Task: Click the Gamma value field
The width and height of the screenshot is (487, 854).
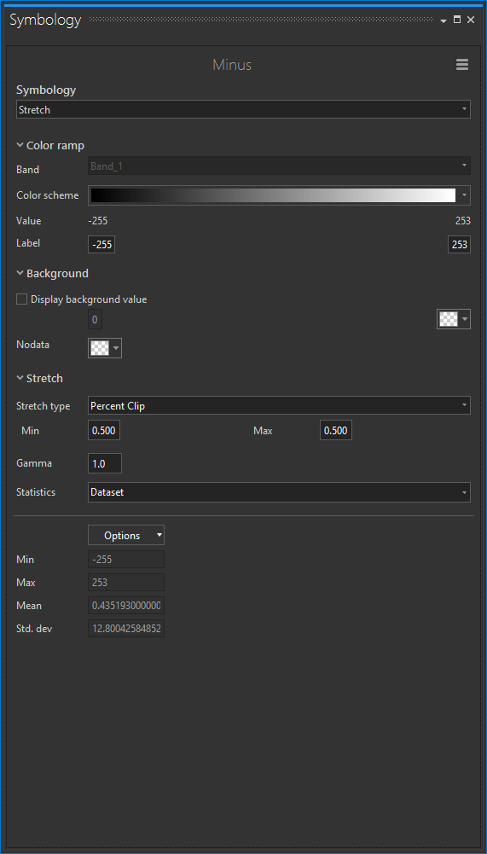Action: [105, 463]
